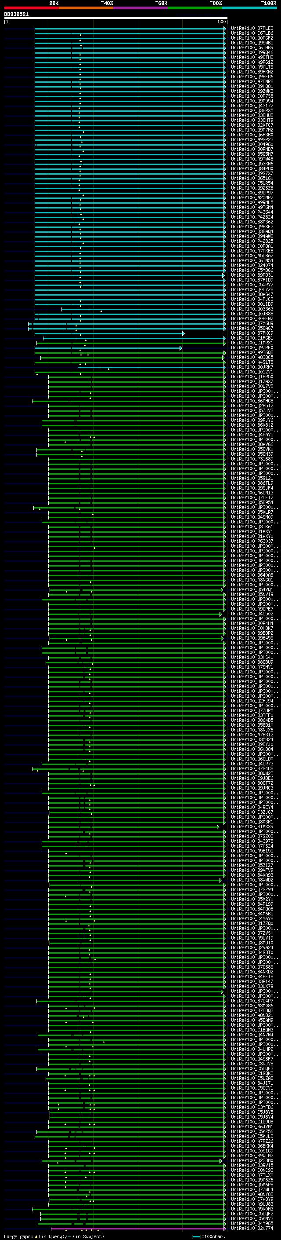
Task: Click the hit name UniRef100_Q43177
Action: click(x=252, y=106)
